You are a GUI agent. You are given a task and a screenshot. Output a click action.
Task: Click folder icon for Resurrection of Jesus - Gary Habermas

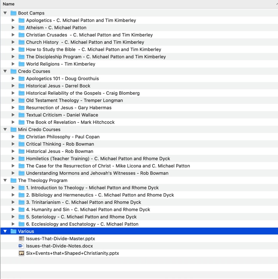tap(21, 107)
